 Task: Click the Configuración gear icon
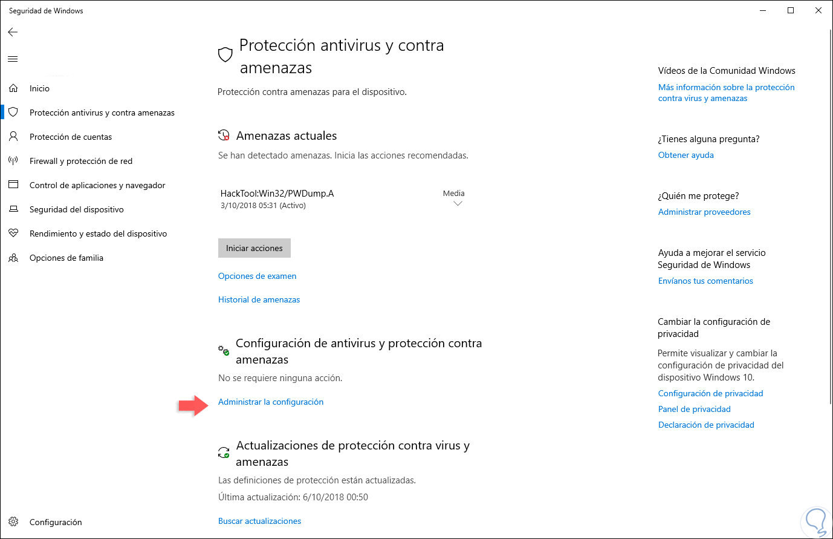coord(13,521)
